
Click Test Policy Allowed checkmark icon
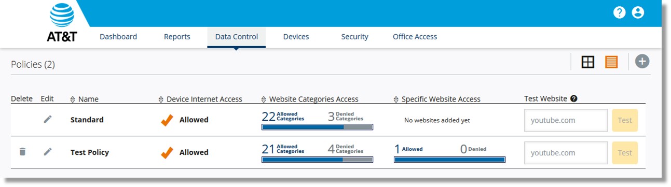coord(167,152)
